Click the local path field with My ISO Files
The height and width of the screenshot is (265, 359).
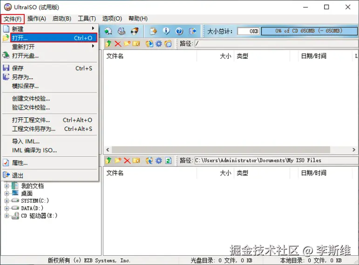(x=276, y=161)
